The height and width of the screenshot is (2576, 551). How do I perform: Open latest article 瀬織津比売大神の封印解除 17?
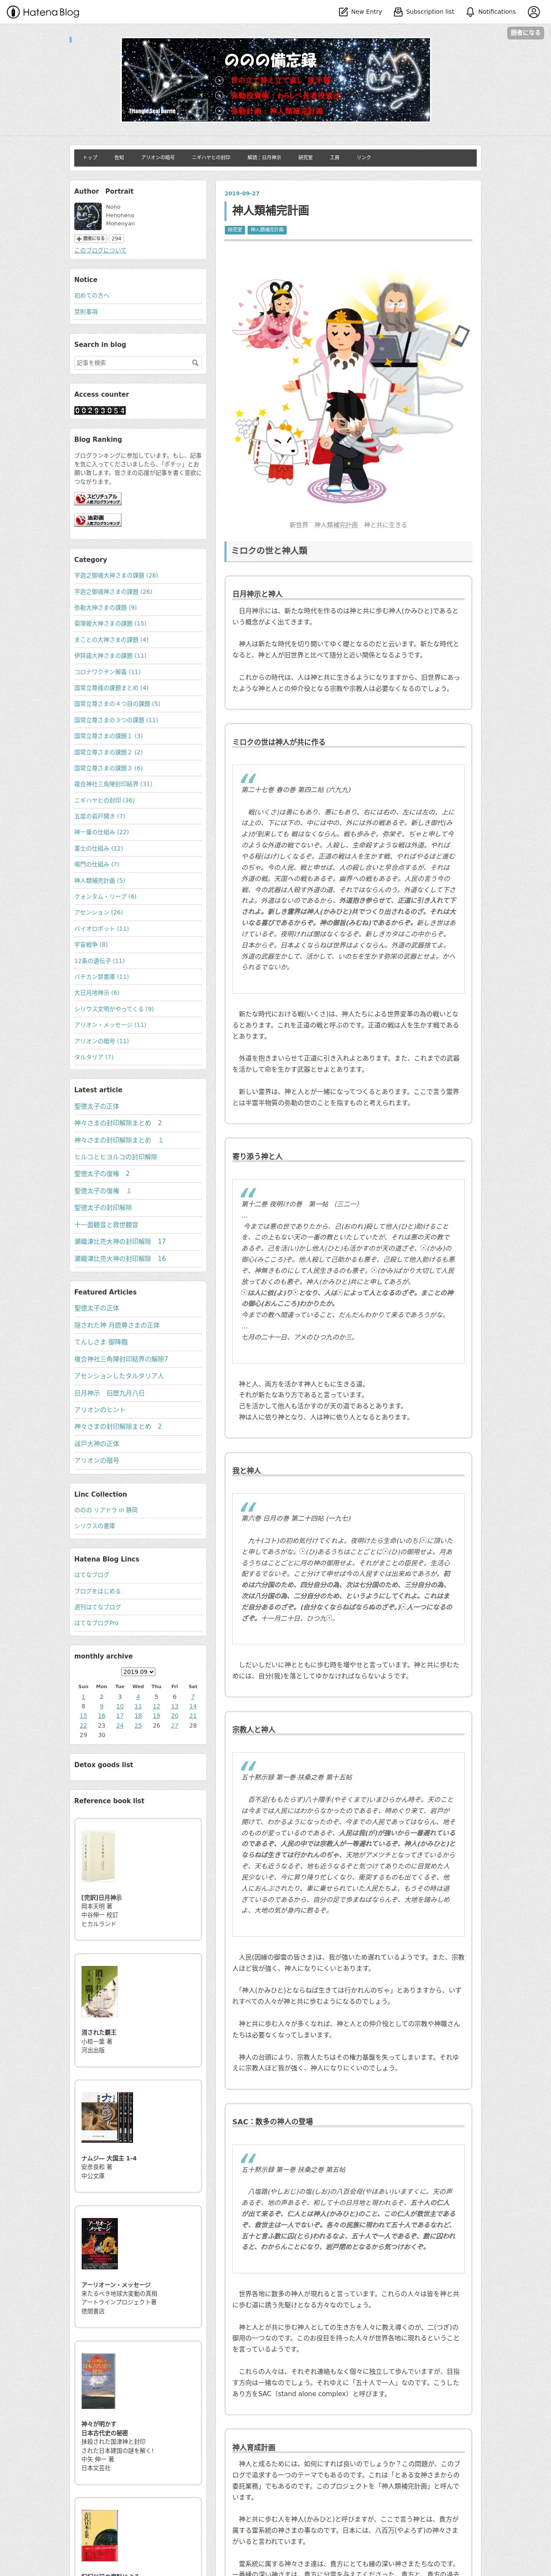click(120, 1241)
